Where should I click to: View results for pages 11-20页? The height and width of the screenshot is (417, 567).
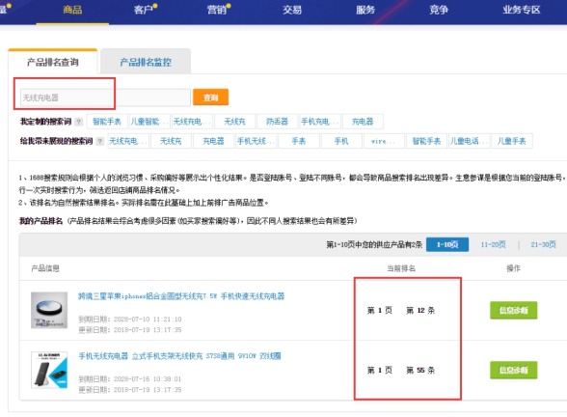494,245
